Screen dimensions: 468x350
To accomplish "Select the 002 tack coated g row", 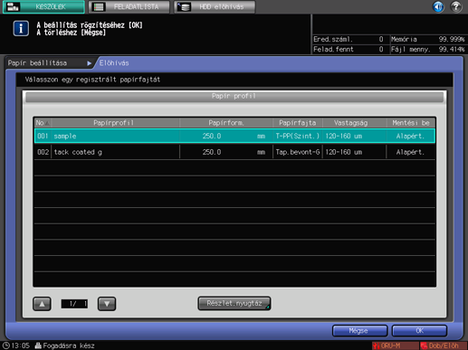I will click(x=234, y=152).
